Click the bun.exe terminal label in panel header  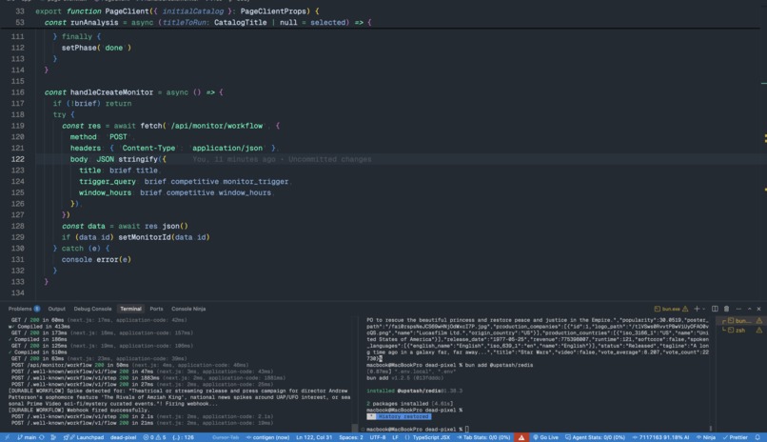671,309
